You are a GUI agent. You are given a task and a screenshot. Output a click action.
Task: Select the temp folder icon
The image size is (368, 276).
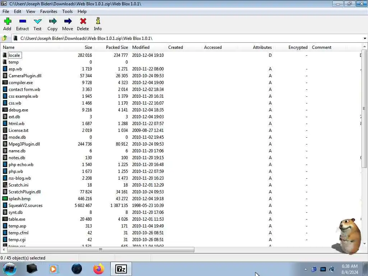pyautogui.click(x=5, y=62)
